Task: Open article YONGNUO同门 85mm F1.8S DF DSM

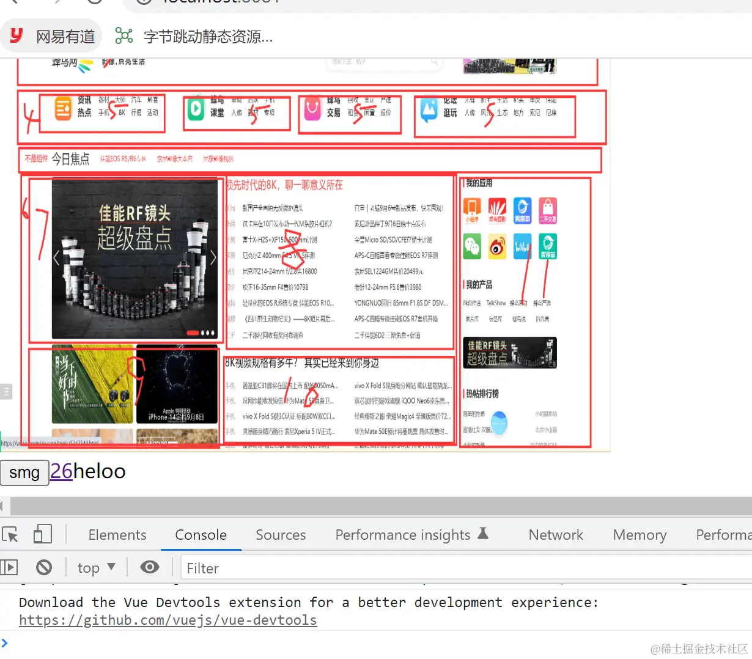Action: [401, 303]
